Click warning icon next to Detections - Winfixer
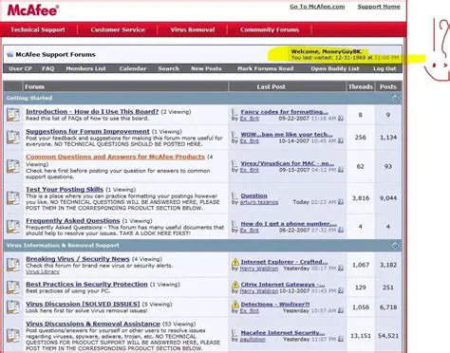This screenshot has height=353, width=450. 235,305
